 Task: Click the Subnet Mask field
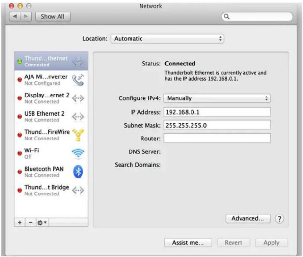tap(217, 125)
